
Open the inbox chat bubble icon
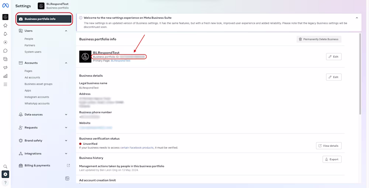click(5, 51)
